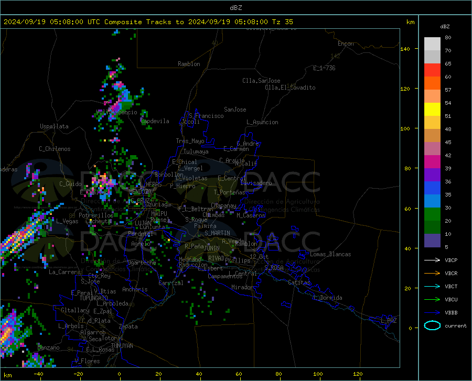Click the TUNUYAN label at bottom
472x381 pixels.
(x=122, y=346)
